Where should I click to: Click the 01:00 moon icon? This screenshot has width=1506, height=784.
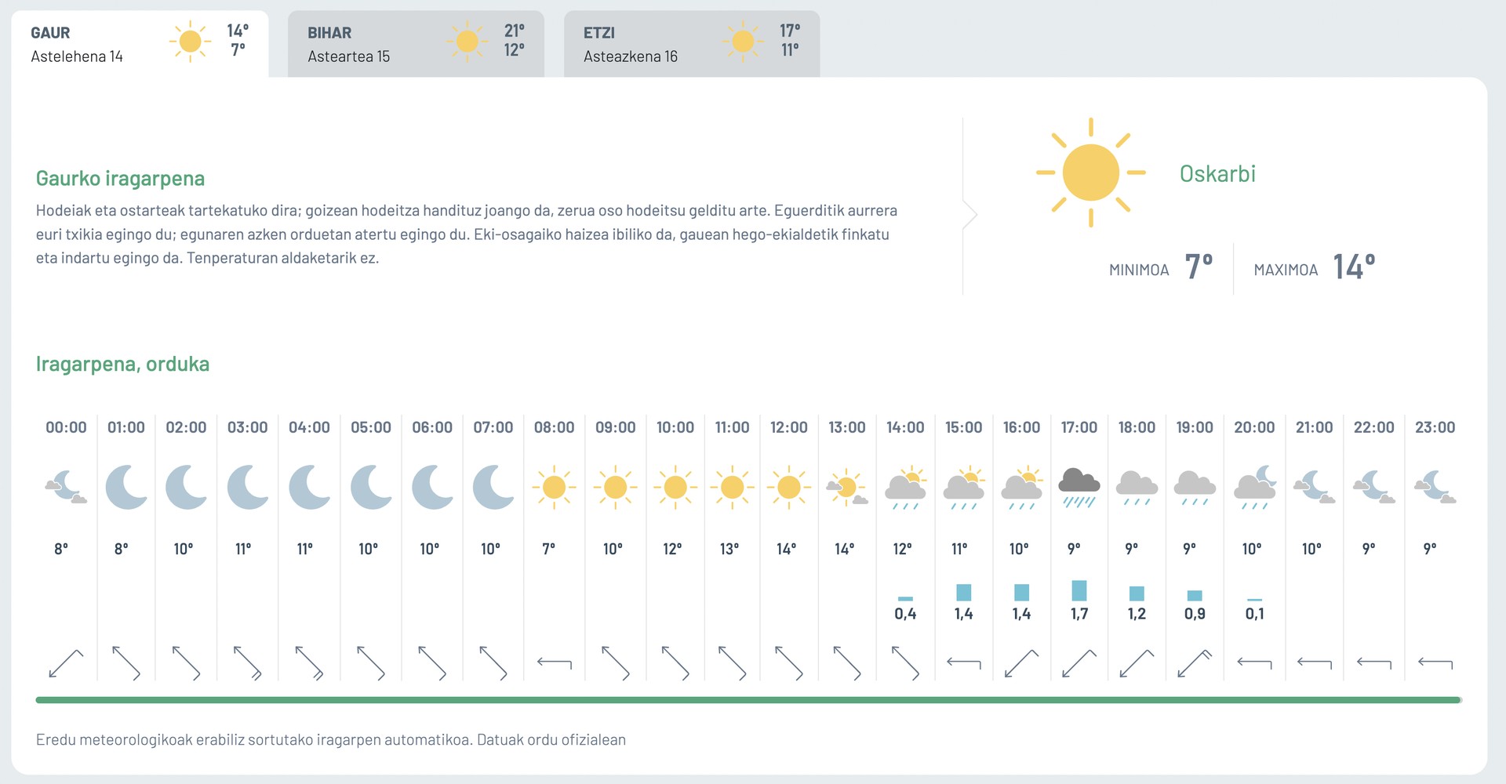tap(126, 488)
